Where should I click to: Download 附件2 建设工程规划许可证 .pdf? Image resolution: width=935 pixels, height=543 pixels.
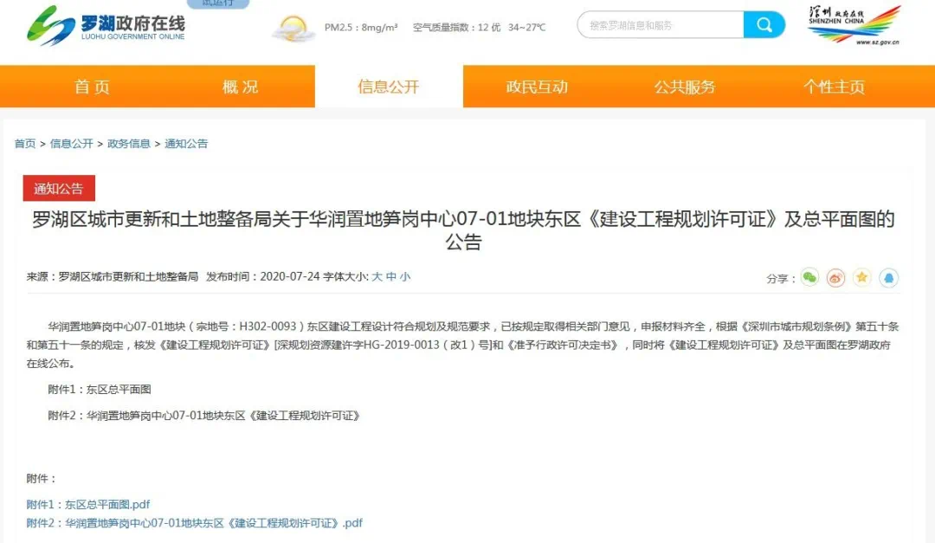[195, 523]
